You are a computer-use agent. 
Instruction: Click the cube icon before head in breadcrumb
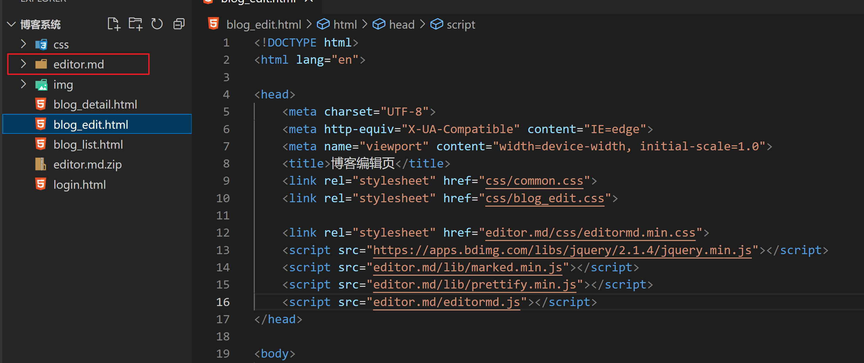point(379,24)
